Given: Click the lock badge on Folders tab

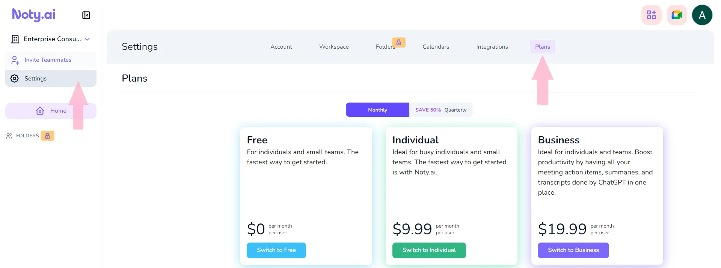Looking at the screenshot, I should tap(399, 42).
